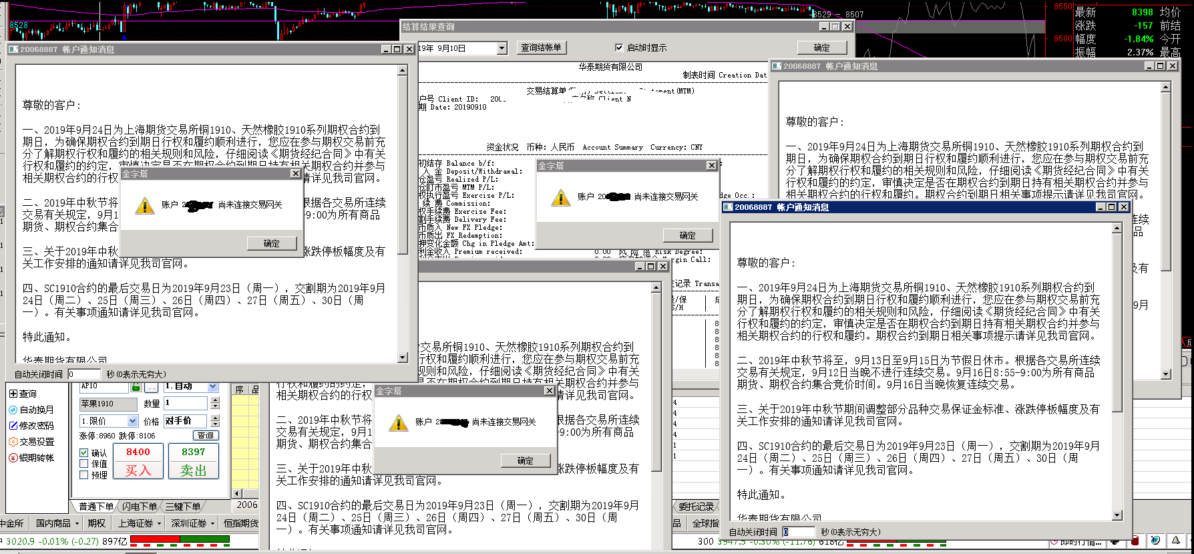
Task: Close the left 金字塔 warning dialog
Action: pos(296,174)
